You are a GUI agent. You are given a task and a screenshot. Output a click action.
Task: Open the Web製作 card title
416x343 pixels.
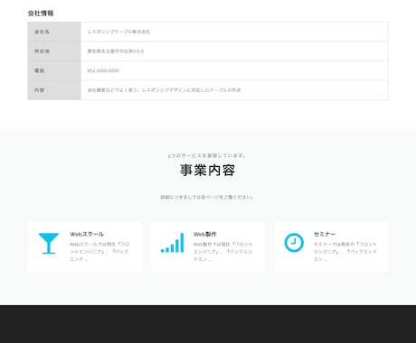pyautogui.click(x=205, y=234)
